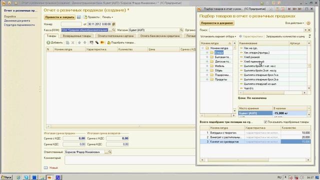Open the Оплата платежными картами tab
The width and height of the screenshot is (320, 180).
point(115,36)
